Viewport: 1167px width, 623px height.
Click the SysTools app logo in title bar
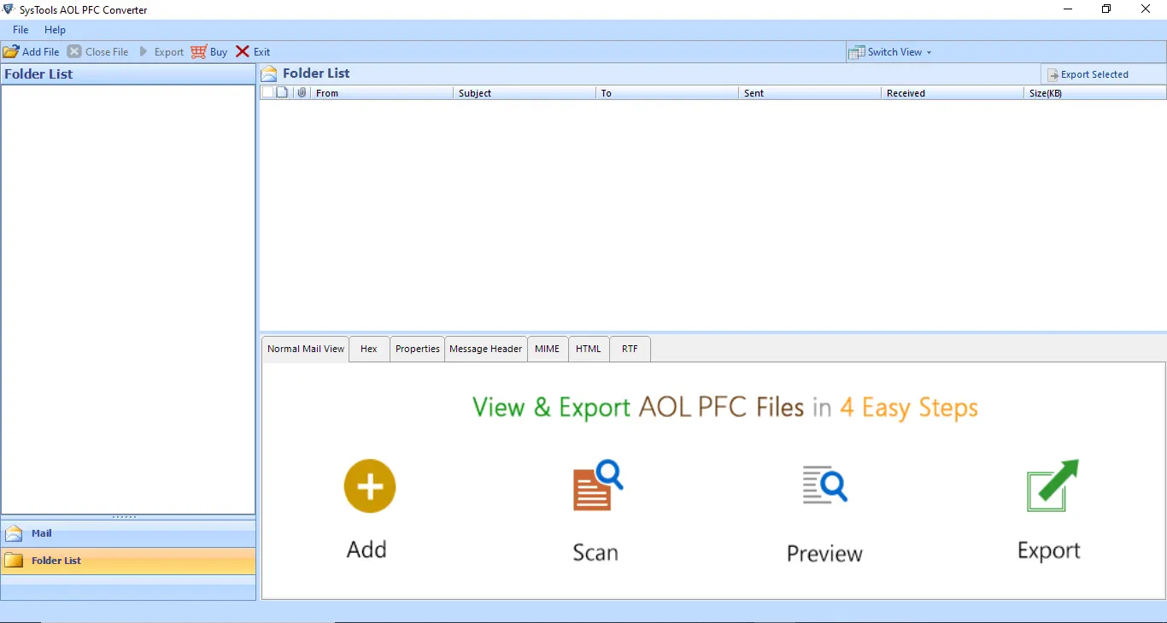click(9, 9)
